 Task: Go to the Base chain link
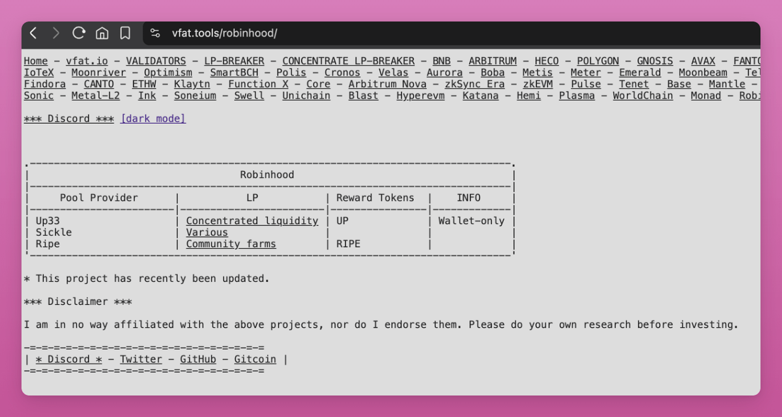(x=679, y=85)
